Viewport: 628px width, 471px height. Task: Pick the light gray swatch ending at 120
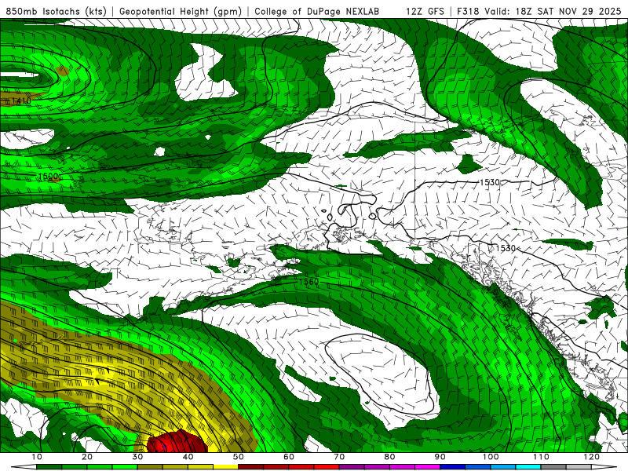pyautogui.click(x=579, y=467)
